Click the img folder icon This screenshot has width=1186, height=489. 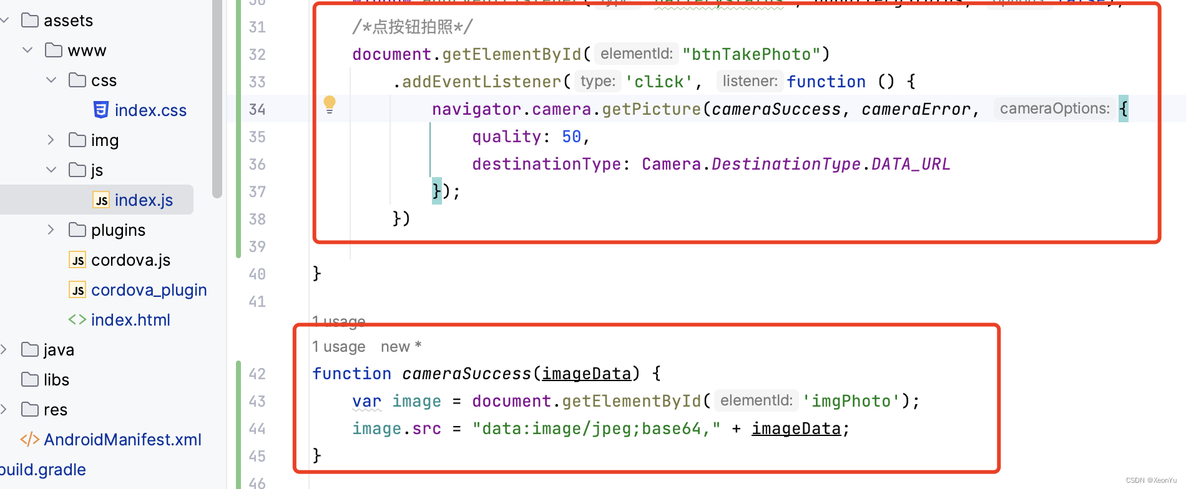point(77,140)
